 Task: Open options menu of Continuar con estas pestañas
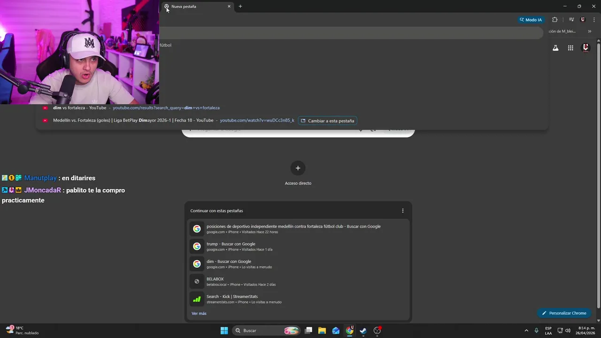(402, 211)
